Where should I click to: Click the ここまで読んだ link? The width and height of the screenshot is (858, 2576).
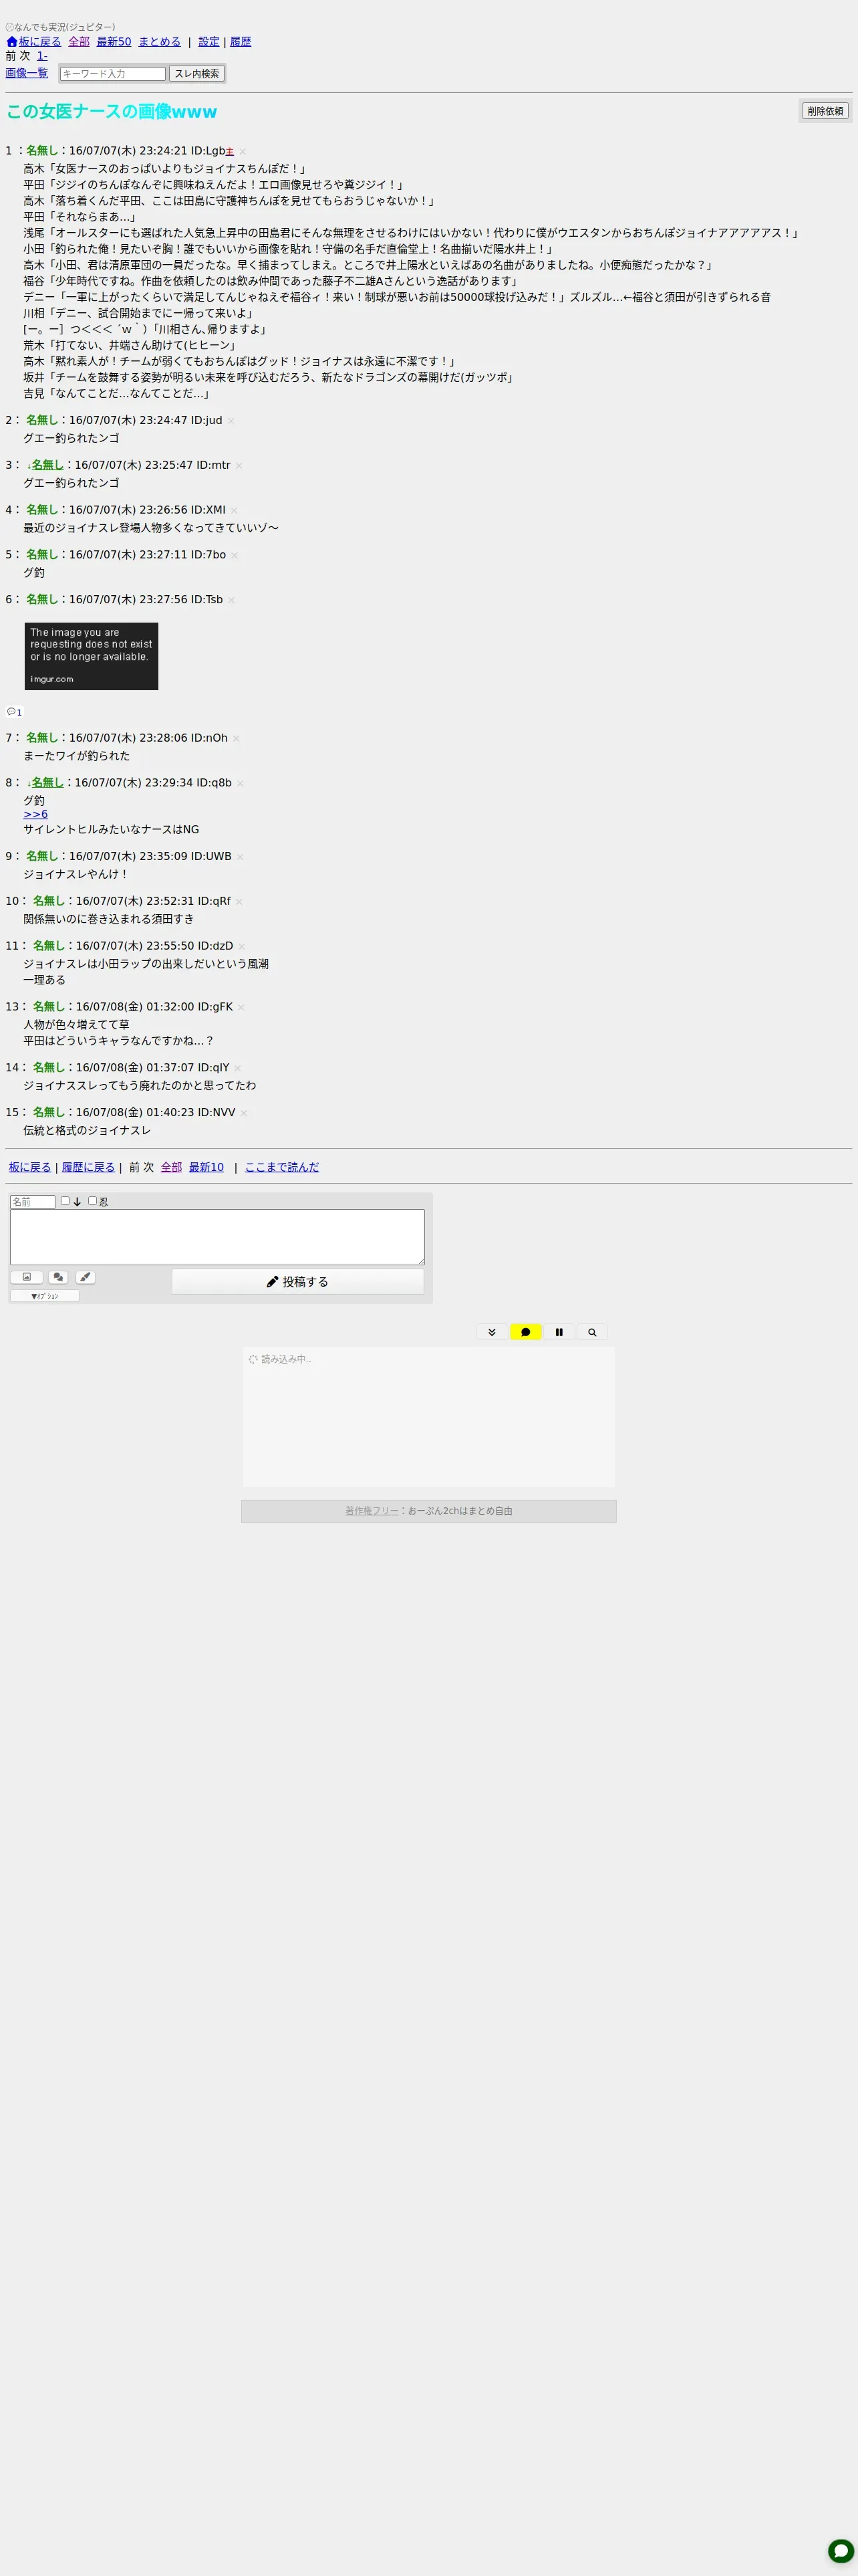pos(282,1167)
